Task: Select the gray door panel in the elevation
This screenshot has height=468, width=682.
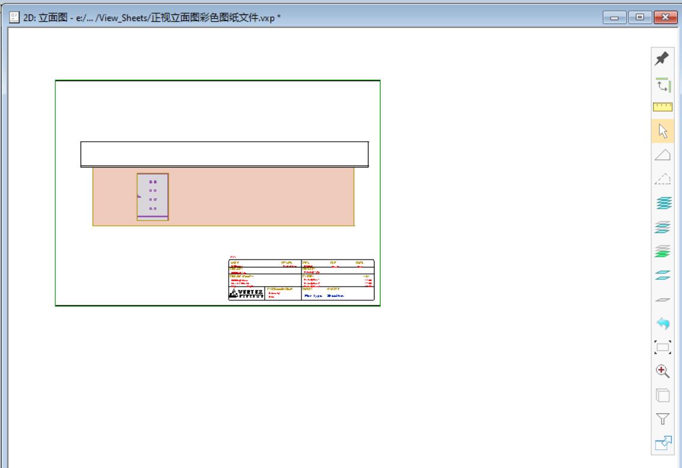Action: tap(152, 197)
